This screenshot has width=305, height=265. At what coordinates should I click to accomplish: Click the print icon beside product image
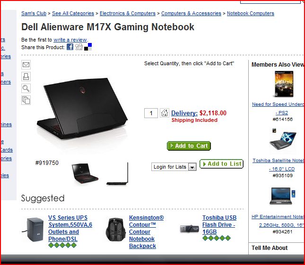(x=26, y=77)
